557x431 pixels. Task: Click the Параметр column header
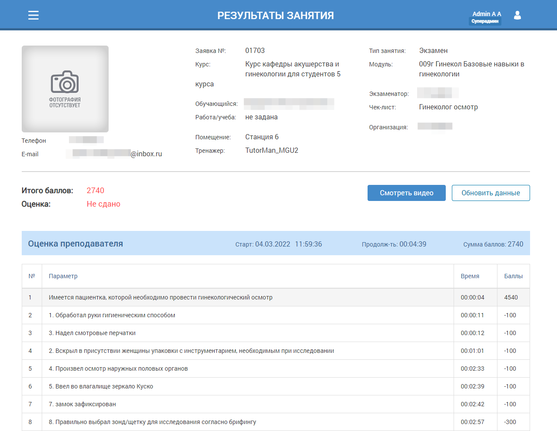(x=63, y=276)
